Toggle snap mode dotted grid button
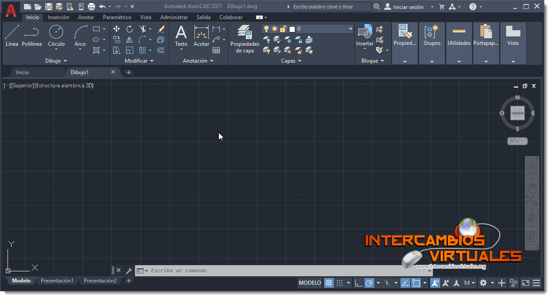The width and height of the screenshot is (551, 298). [x=340, y=283]
